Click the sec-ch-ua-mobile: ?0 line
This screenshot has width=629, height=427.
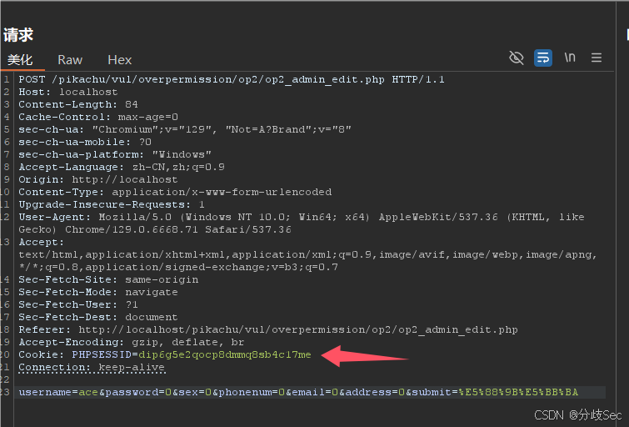click(85, 142)
